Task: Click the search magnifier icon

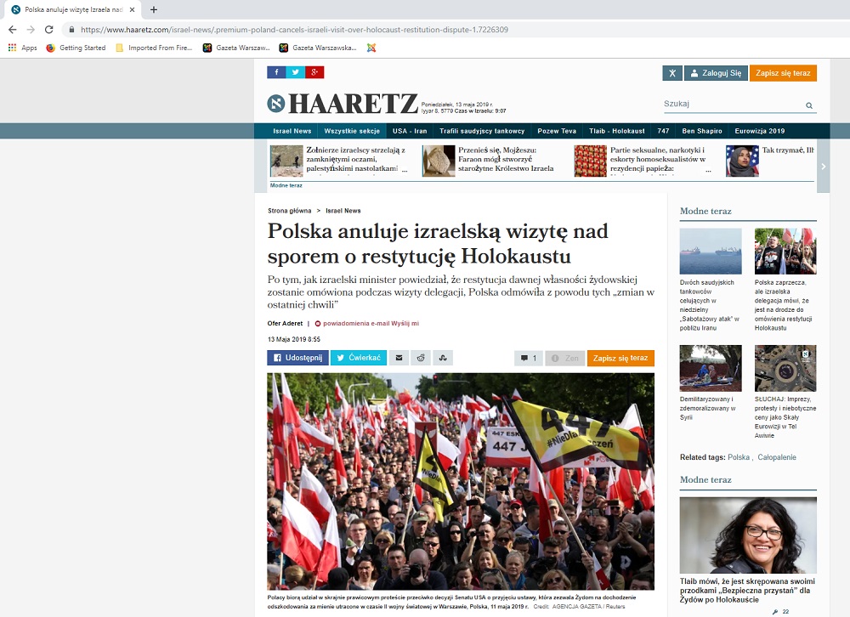Action: pos(809,106)
